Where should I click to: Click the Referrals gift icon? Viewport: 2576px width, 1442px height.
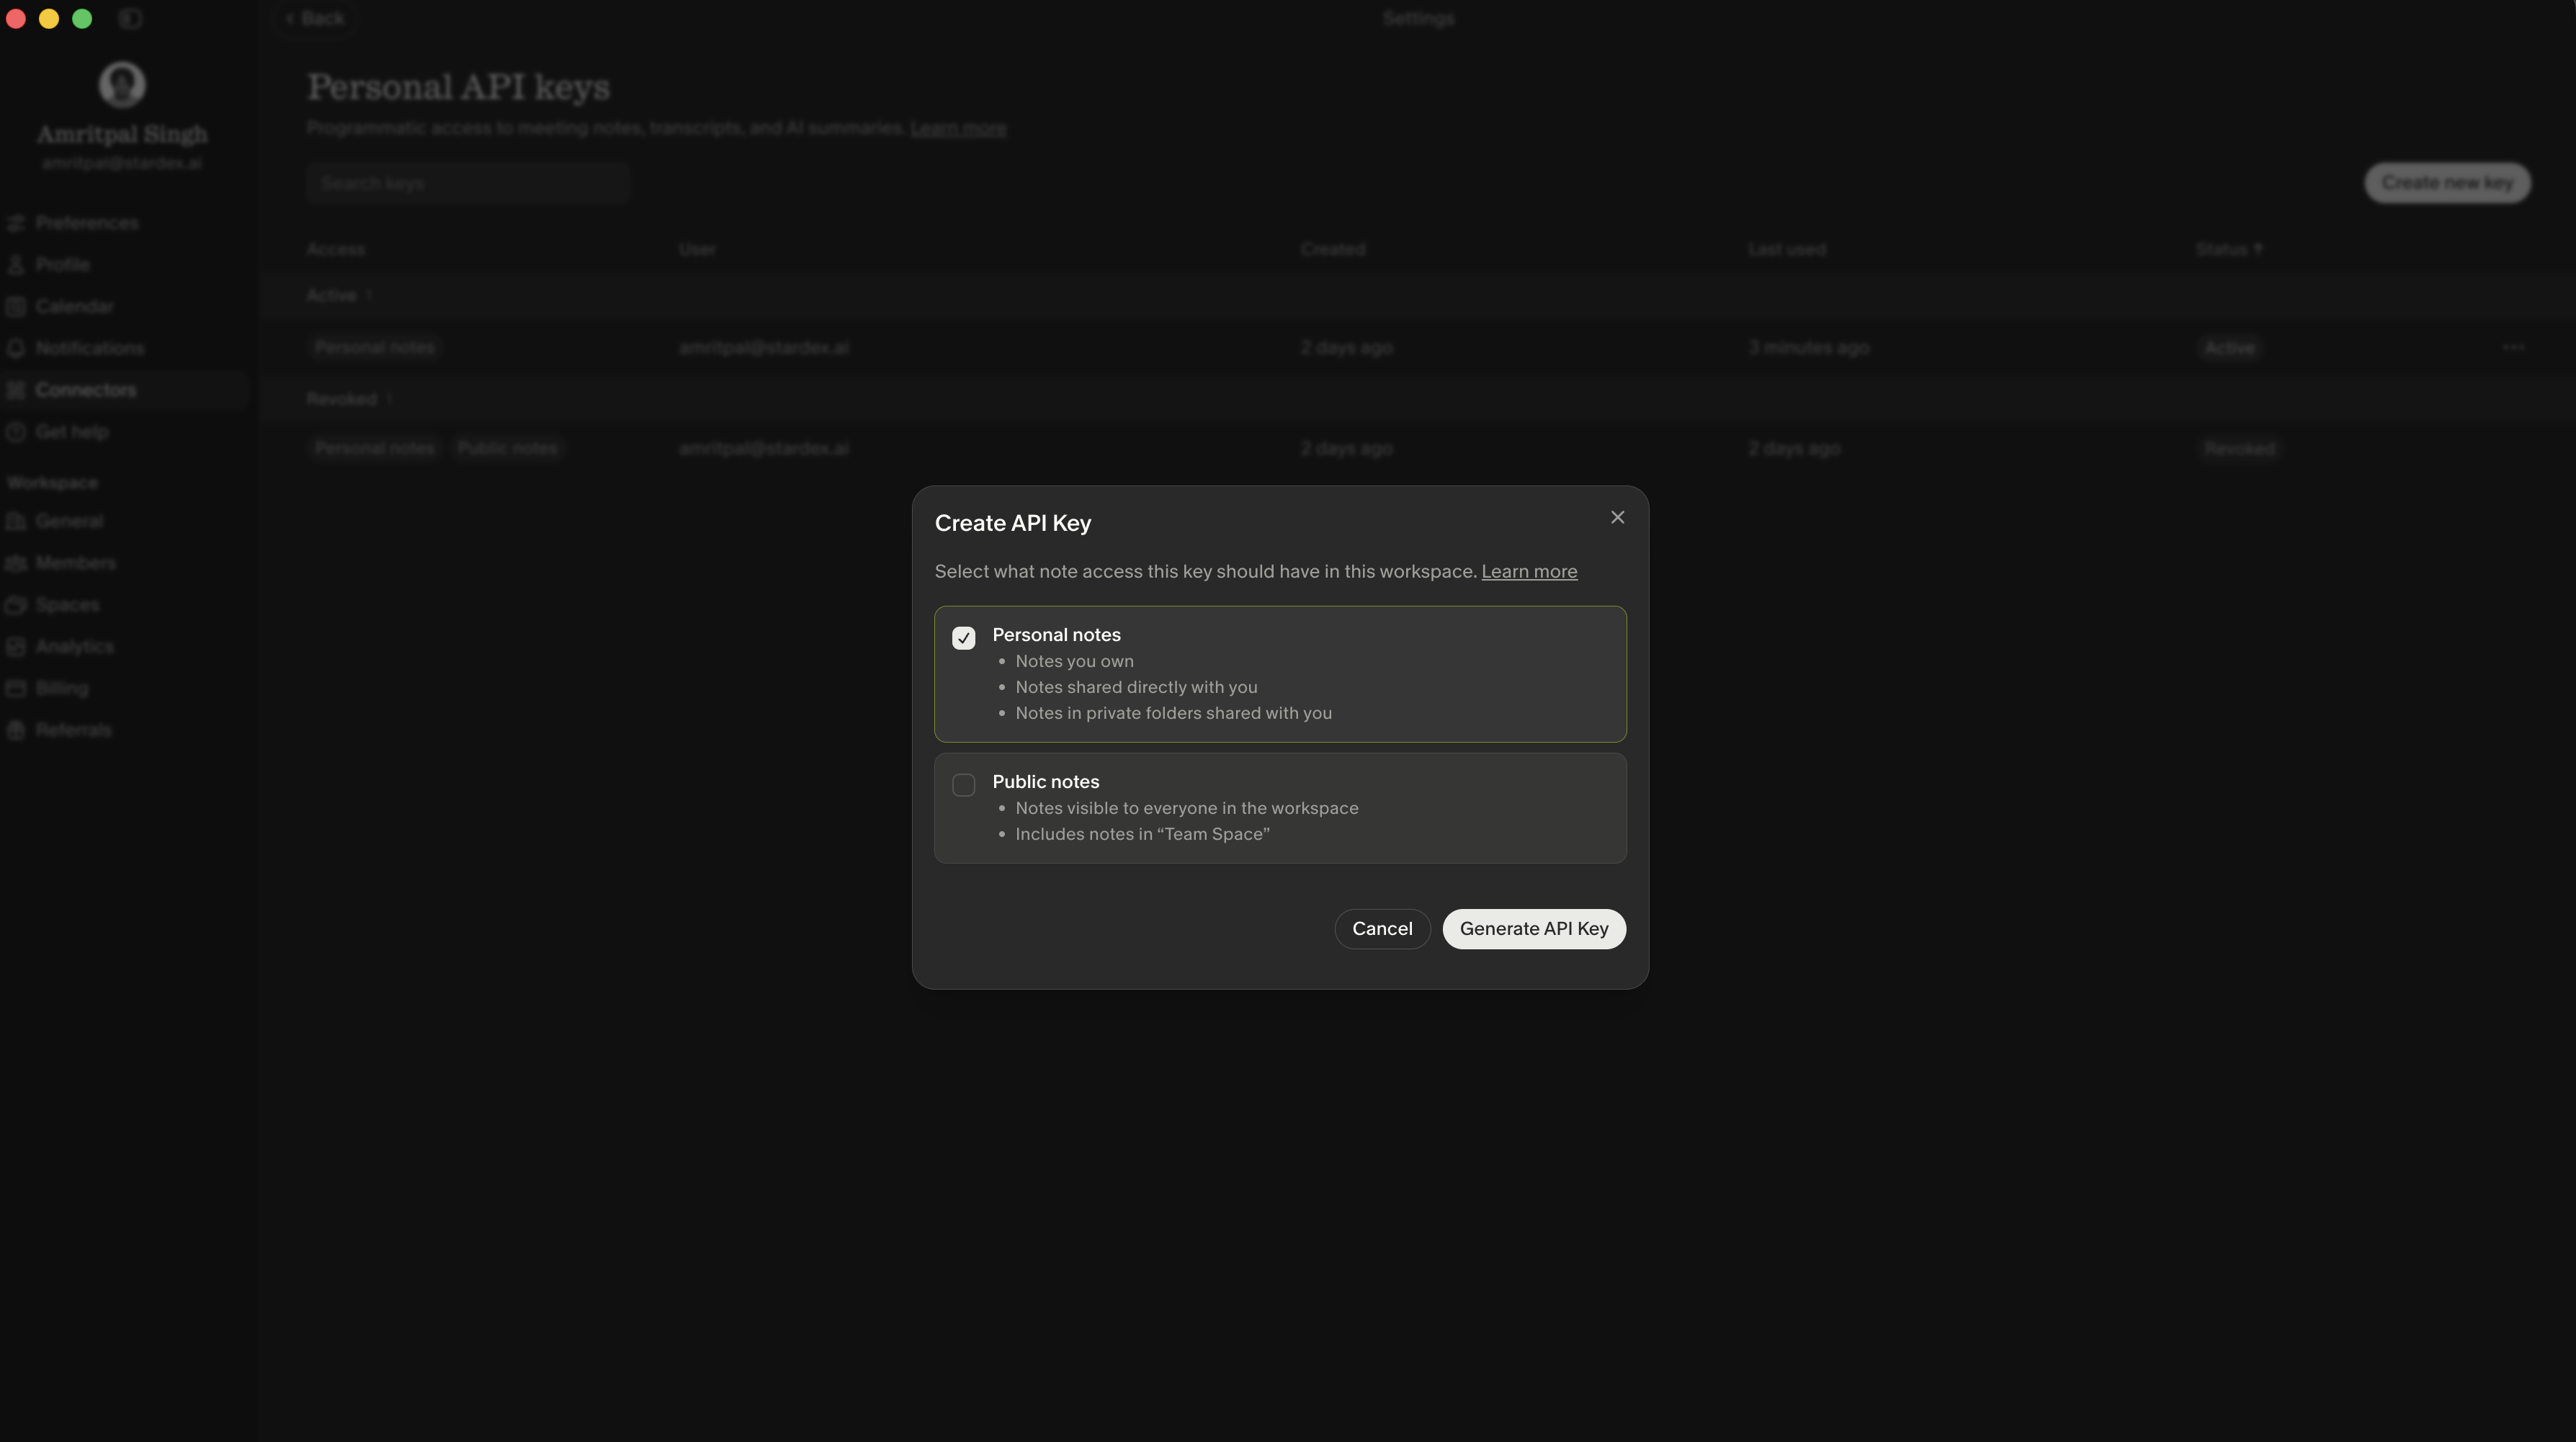15,730
